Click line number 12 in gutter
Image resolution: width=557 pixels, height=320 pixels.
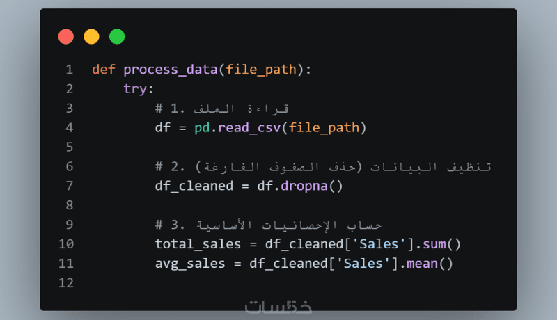pos(66,282)
